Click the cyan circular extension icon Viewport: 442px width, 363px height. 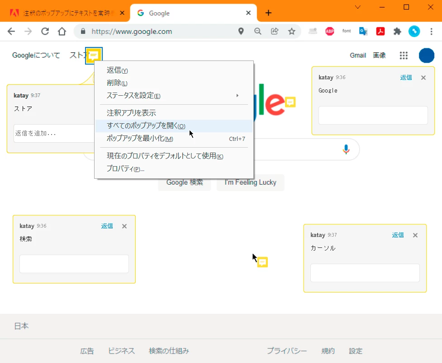(x=414, y=31)
